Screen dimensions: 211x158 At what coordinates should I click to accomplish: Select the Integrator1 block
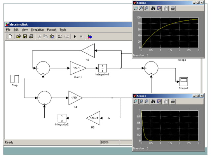click(103, 68)
